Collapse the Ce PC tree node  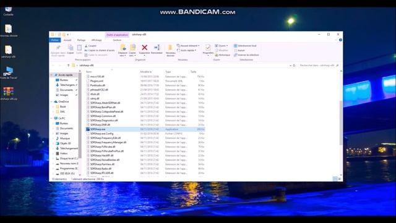(51, 118)
